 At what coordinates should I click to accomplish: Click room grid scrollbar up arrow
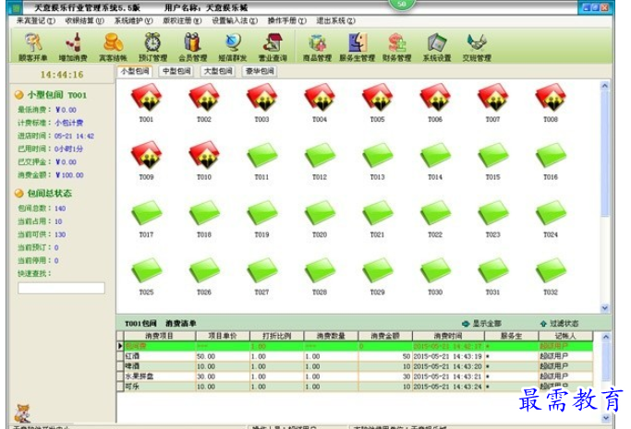pyautogui.click(x=605, y=86)
